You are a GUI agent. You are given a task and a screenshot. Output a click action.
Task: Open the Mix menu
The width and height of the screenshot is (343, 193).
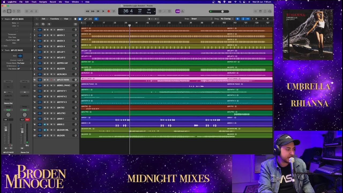pyautogui.click(x=61, y=2)
